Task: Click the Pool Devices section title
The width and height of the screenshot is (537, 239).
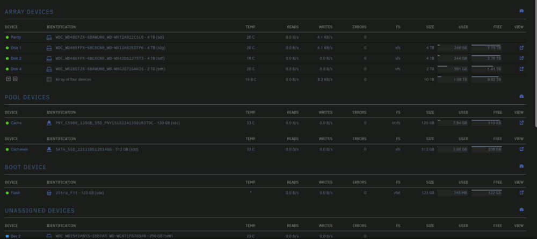Action: click(27, 98)
